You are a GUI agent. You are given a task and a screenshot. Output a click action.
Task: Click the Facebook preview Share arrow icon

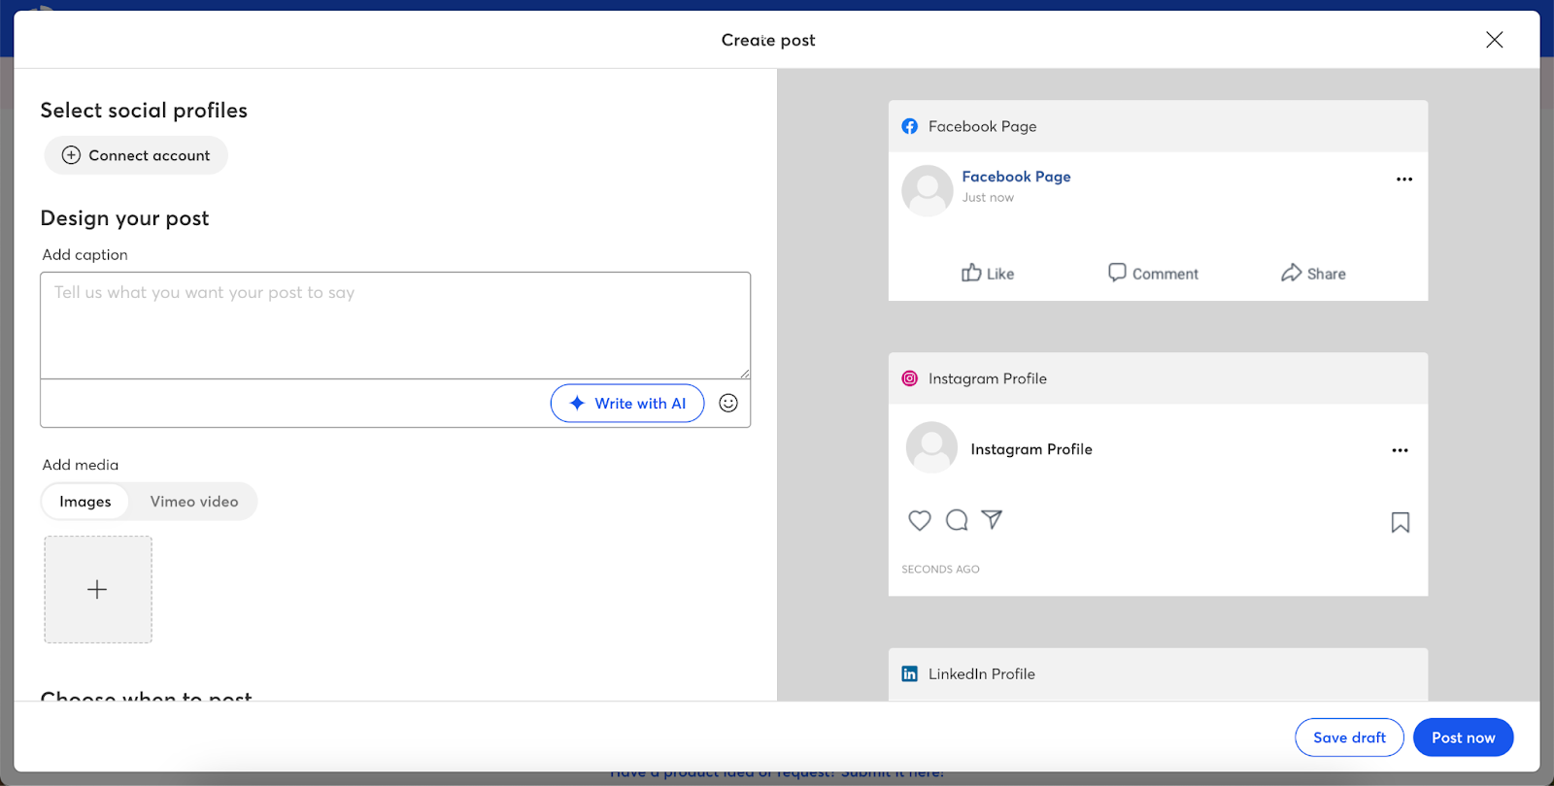coord(1291,273)
